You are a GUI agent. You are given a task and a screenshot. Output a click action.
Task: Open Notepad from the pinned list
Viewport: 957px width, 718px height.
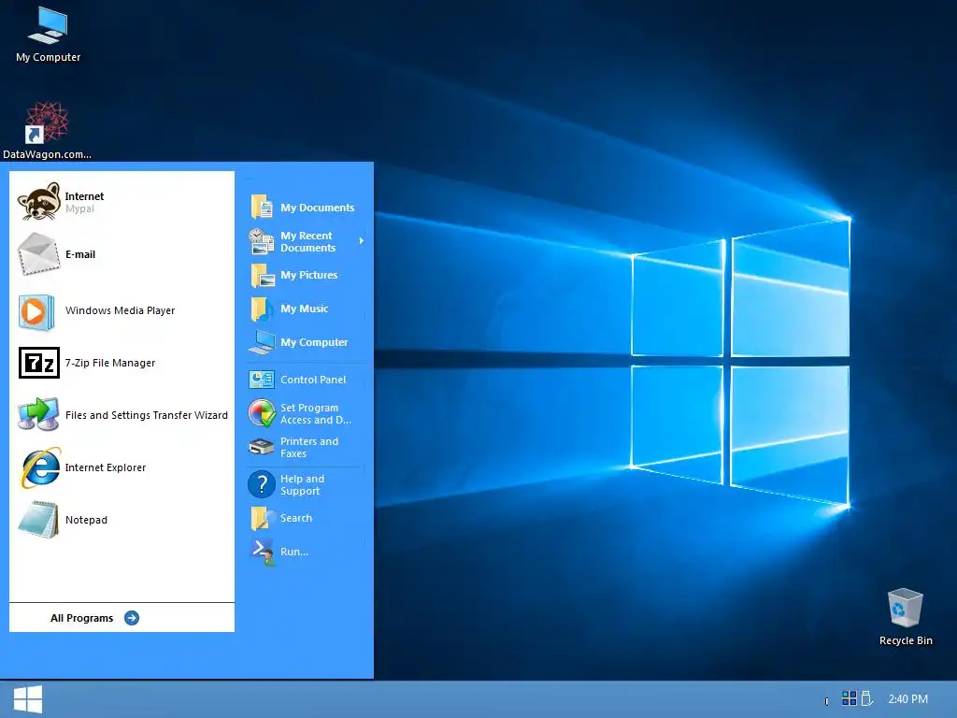tap(122, 520)
